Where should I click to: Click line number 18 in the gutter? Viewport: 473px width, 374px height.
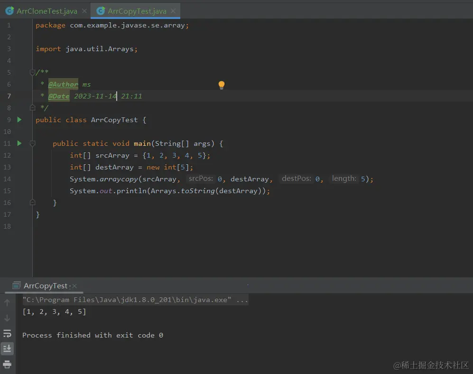pyautogui.click(x=7, y=226)
